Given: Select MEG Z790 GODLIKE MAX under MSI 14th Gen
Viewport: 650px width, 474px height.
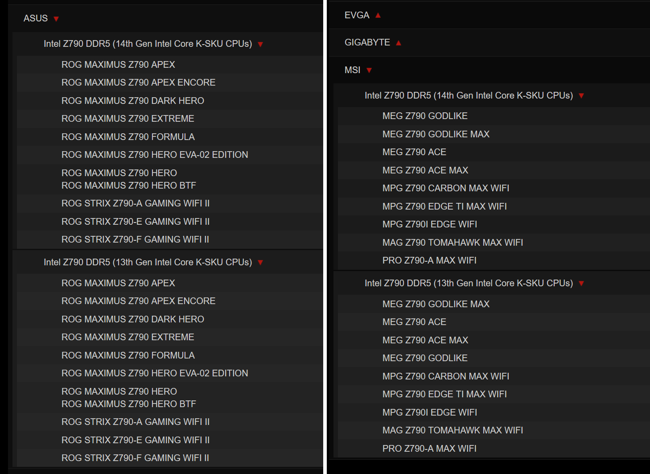Looking at the screenshot, I should 436,134.
